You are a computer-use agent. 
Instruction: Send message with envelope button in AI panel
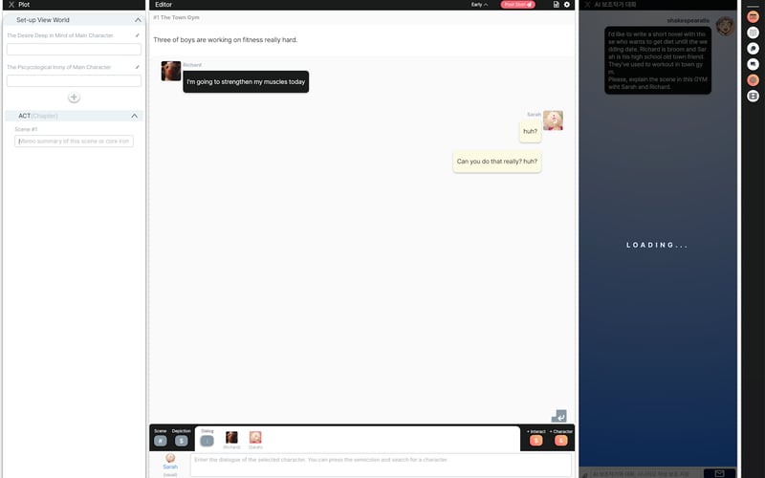719,473
